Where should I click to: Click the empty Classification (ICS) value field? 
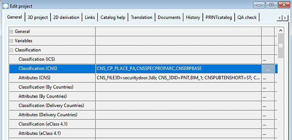pyautogui.click(x=179, y=59)
